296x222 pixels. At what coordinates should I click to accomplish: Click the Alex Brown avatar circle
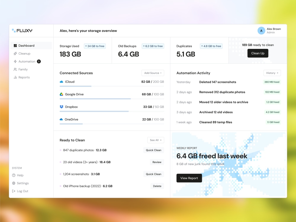261,30
